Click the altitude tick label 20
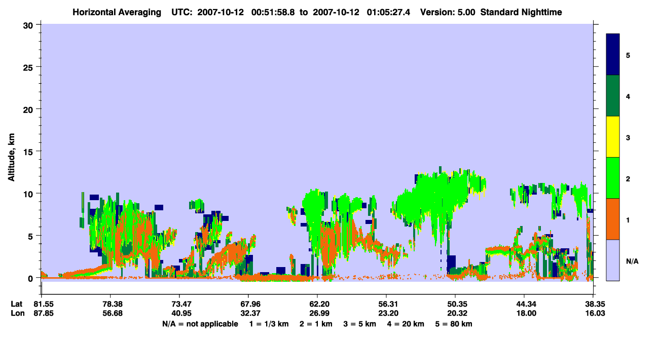Viewport: 659px width, 338px height. tap(29, 109)
